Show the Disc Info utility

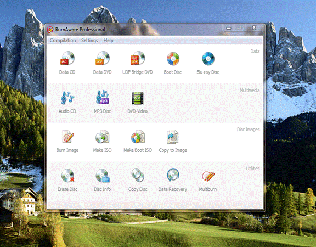103,180
